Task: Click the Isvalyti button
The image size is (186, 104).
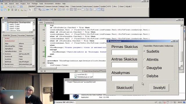Action: click(159, 88)
